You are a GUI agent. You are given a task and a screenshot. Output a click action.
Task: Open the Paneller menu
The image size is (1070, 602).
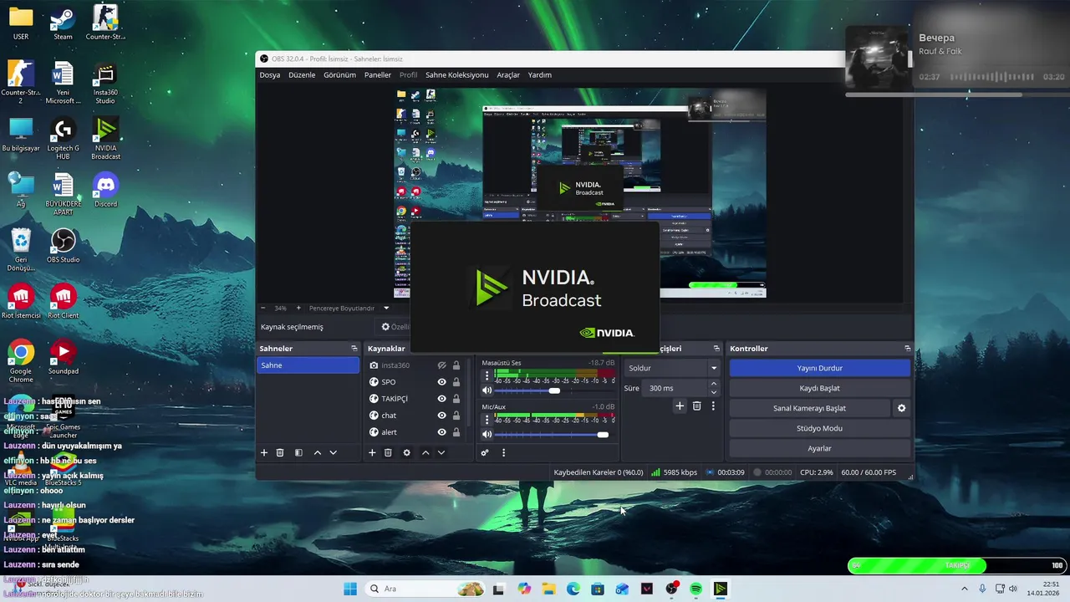coord(378,74)
